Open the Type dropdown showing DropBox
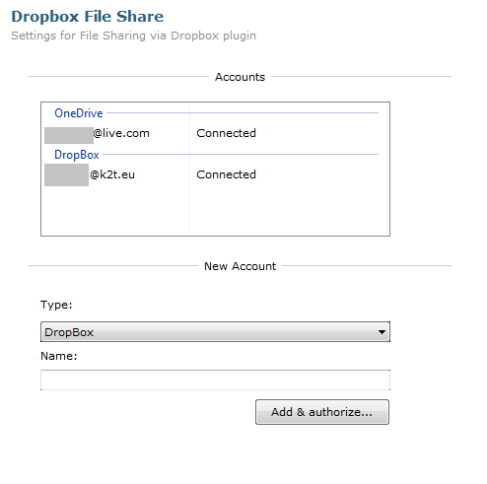The width and height of the screenshot is (487, 484). point(215,332)
